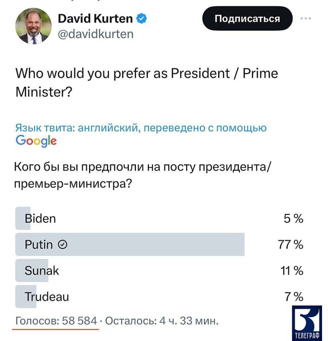This screenshot has height=341, width=328.
Task: Click the blue translation notice link
Action: point(141,126)
